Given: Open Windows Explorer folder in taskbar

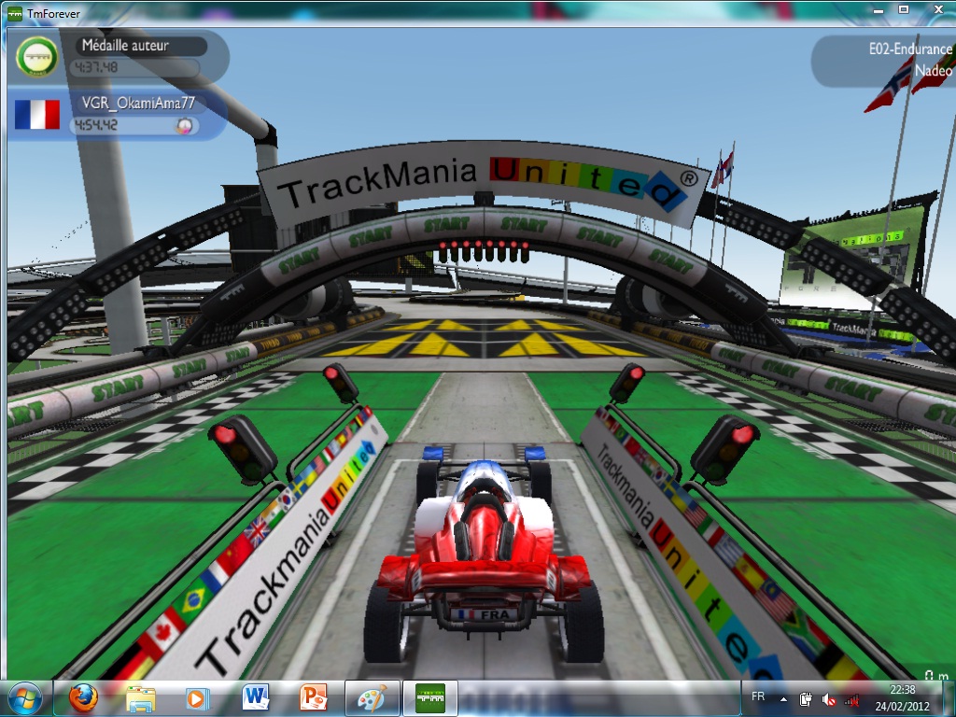Looking at the screenshot, I should (141, 697).
